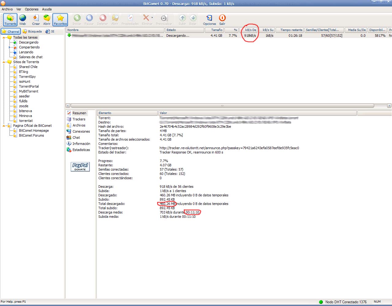Image resolution: width=392 pixels, height=306 pixels.
Task: Sort the list by the Nombre column
Action: coord(115,30)
